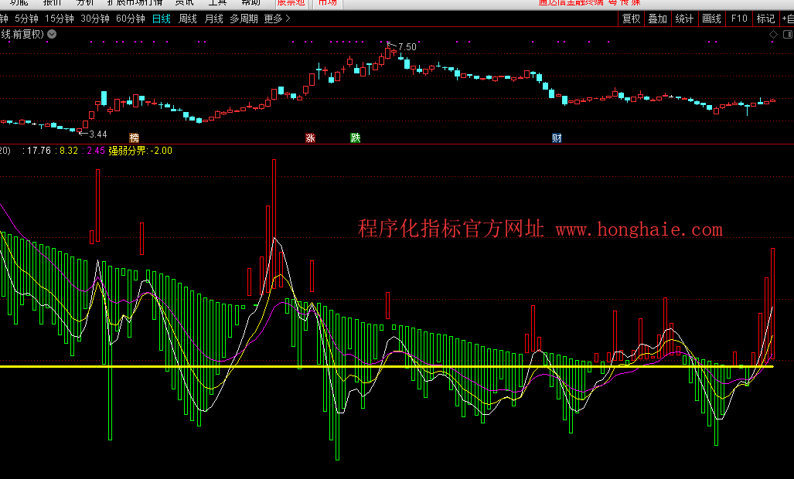
Task: Switch to 15分钟 period
Action: click(x=60, y=19)
